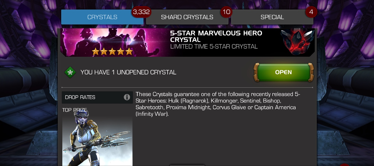Click the red crystal icon in banner
Screen dimensions: 374x166
pyautogui.click(x=297, y=42)
